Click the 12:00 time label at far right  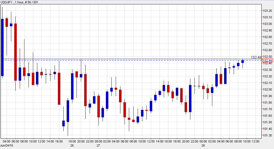[x=256, y=141]
